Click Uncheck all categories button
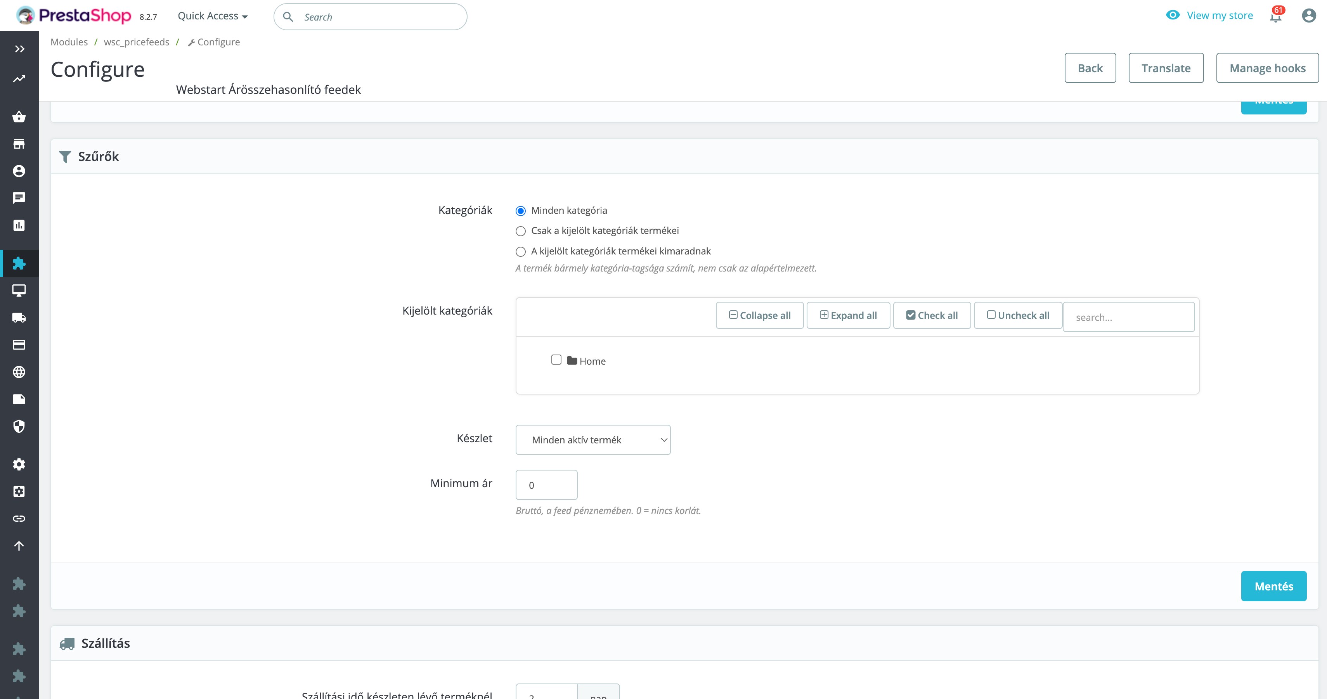 pyautogui.click(x=1018, y=315)
